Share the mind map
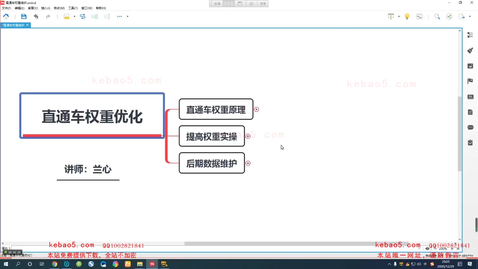478x269 pixels. click(449, 16)
